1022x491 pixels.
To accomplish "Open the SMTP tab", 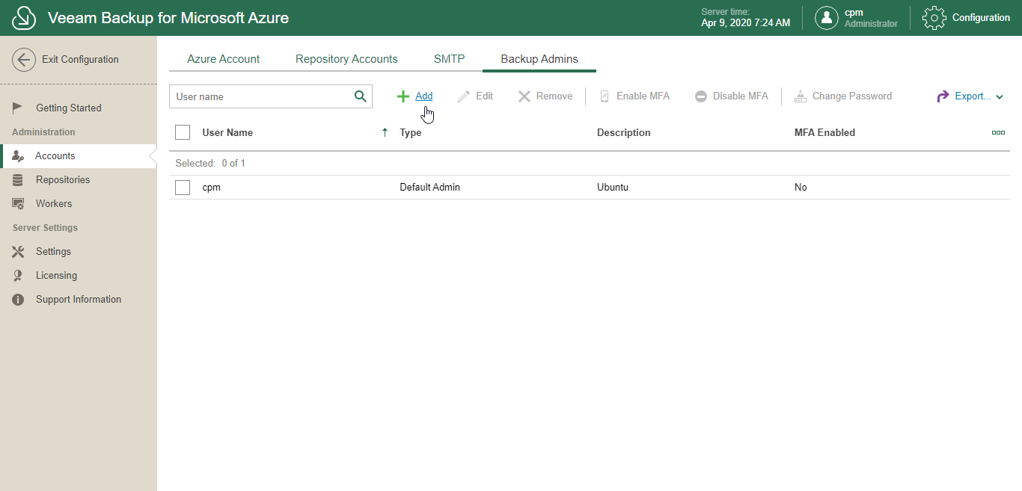I will click(450, 59).
